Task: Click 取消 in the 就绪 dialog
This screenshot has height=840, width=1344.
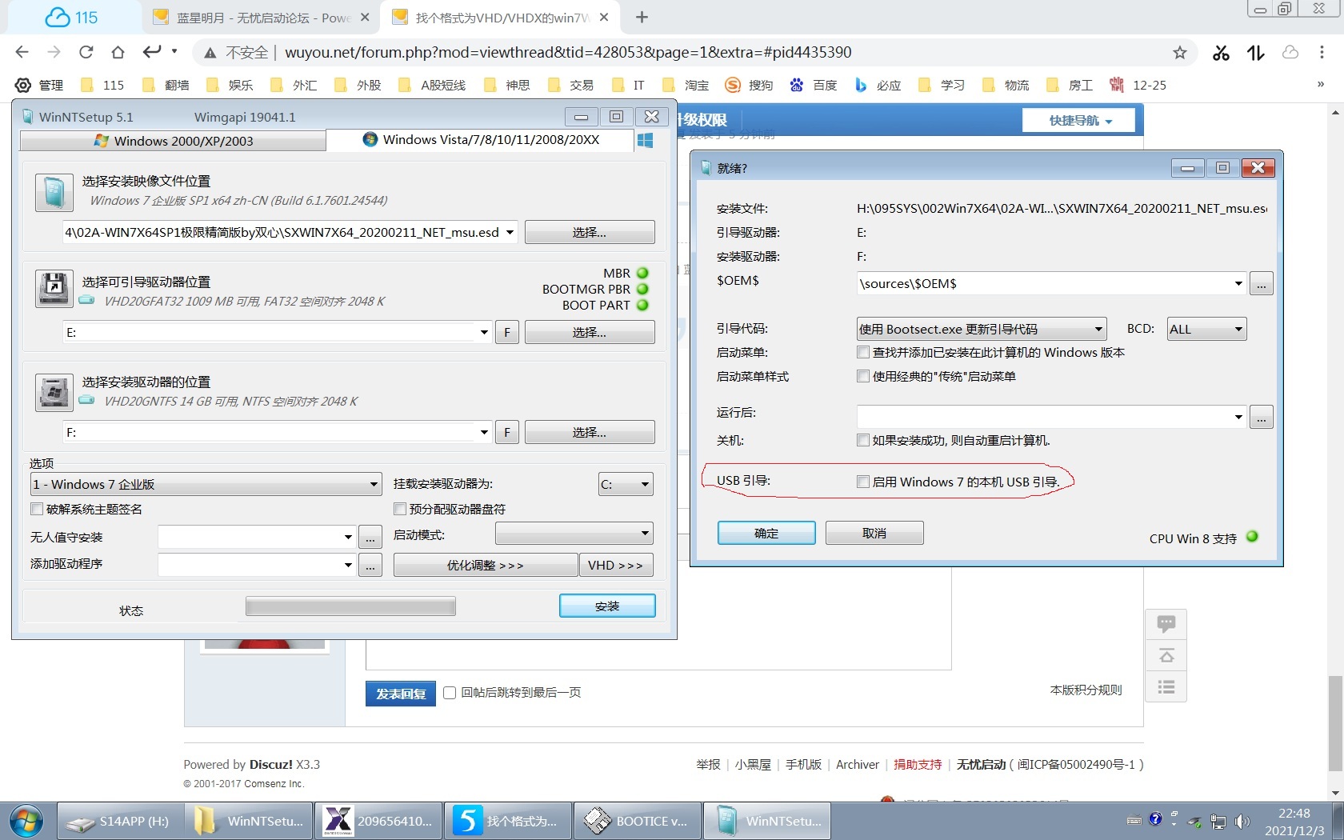Action: pos(874,533)
